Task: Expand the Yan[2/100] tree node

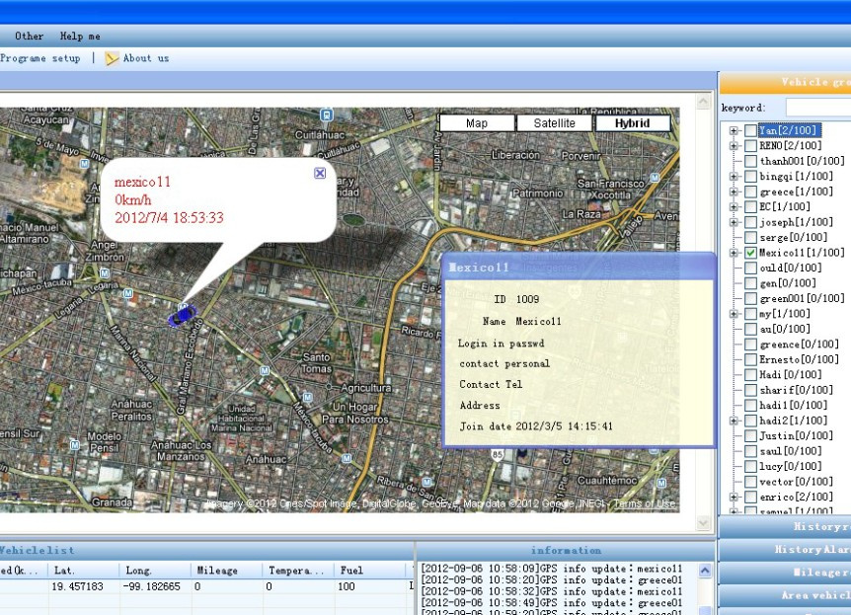Action: pyautogui.click(x=734, y=130)
